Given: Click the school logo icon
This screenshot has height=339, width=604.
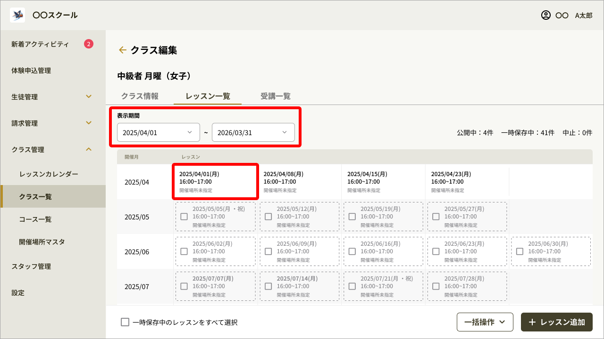Looking at the screenshot, I should (x=17, y=15).
